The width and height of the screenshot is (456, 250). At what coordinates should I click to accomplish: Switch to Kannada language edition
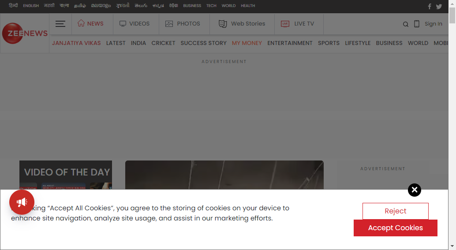158,6
